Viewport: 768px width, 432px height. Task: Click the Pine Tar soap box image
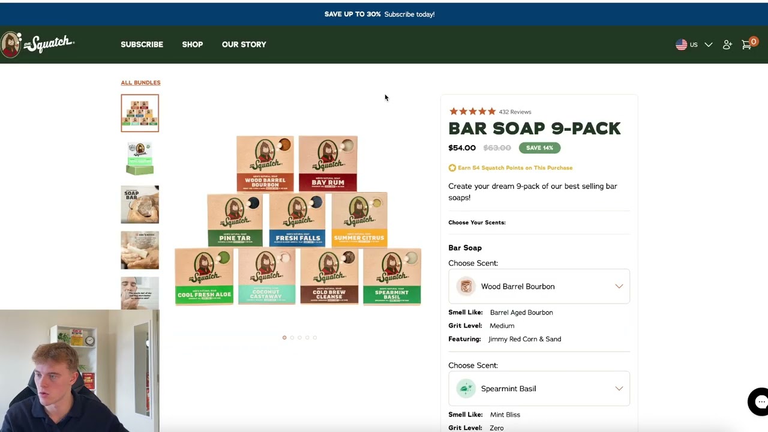[235, 220]
